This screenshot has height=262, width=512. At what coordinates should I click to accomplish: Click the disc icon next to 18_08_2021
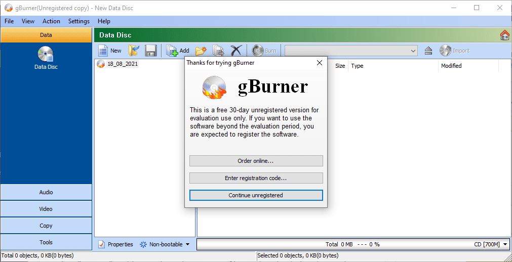click(x=101, y=64)
